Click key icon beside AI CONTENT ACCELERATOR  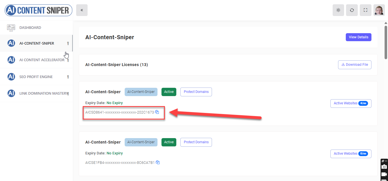pos(68,60)
